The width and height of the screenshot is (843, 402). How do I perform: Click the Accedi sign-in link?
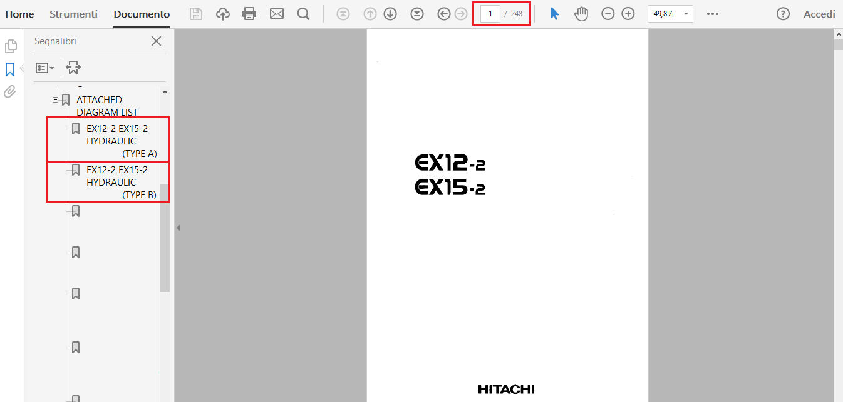pyautogui.click(x=819, y=14)
